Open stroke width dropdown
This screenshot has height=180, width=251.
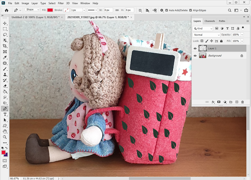tap(84, 10)
